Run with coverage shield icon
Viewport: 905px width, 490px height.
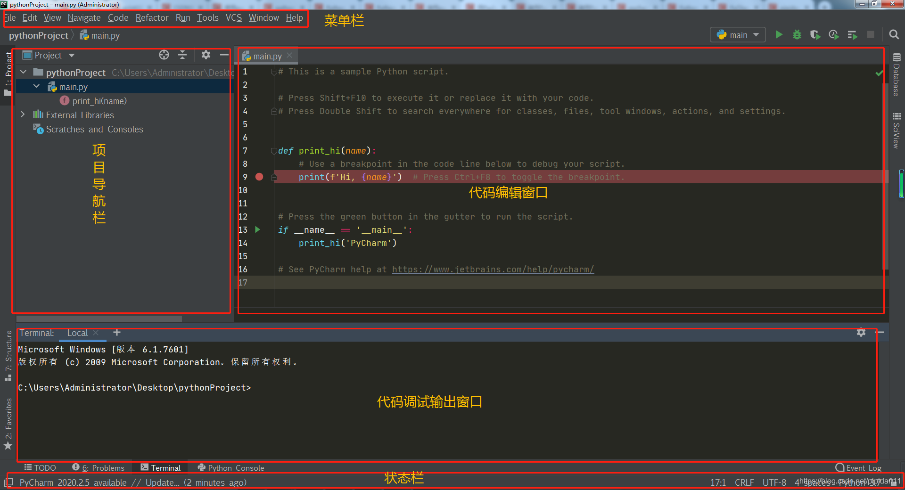[815, 35]
